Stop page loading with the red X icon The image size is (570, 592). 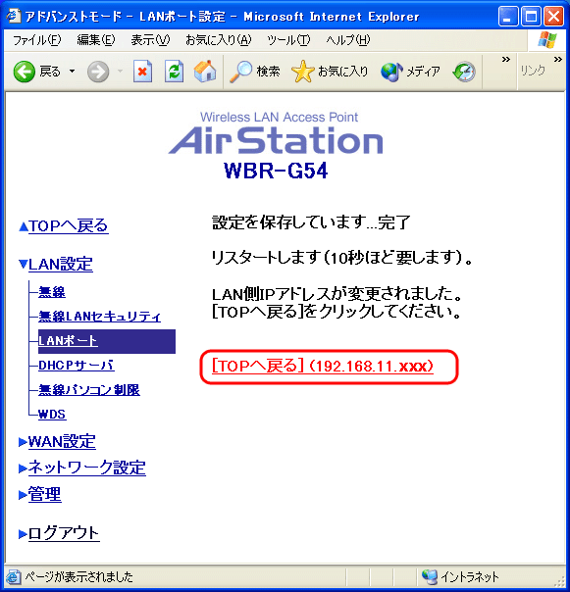pyautogui.click(x=142, y=72)
